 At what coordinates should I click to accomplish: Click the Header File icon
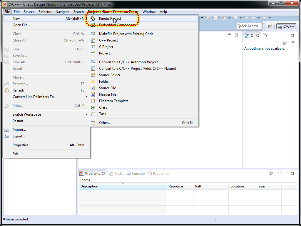[93, 94]
